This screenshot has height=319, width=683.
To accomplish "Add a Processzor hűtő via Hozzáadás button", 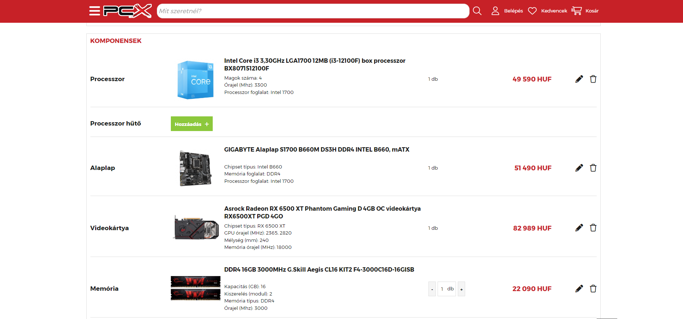I will click(x=192, y=124).
